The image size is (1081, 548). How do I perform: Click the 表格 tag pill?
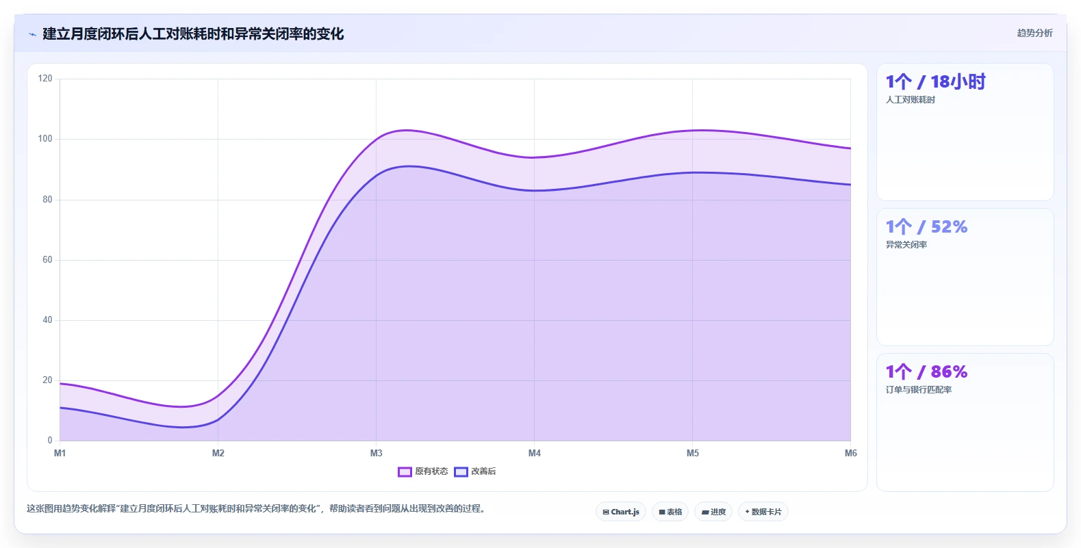670,512
